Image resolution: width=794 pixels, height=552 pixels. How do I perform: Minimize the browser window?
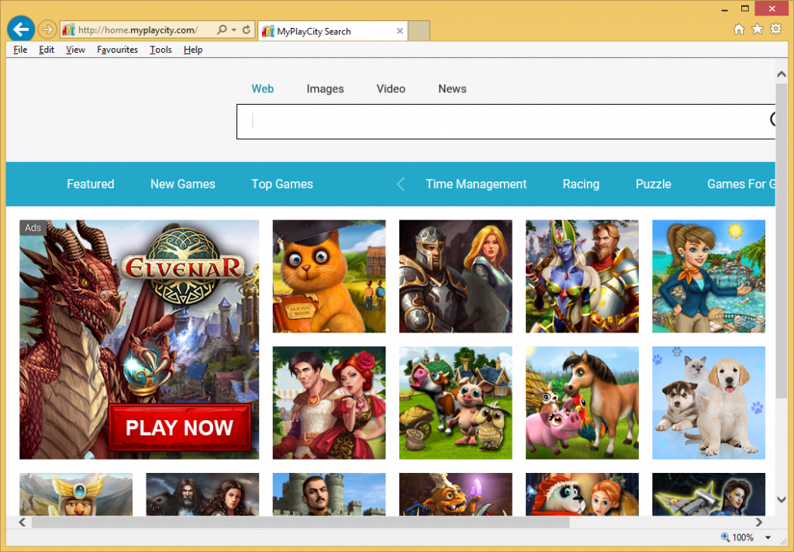(725, 9)
